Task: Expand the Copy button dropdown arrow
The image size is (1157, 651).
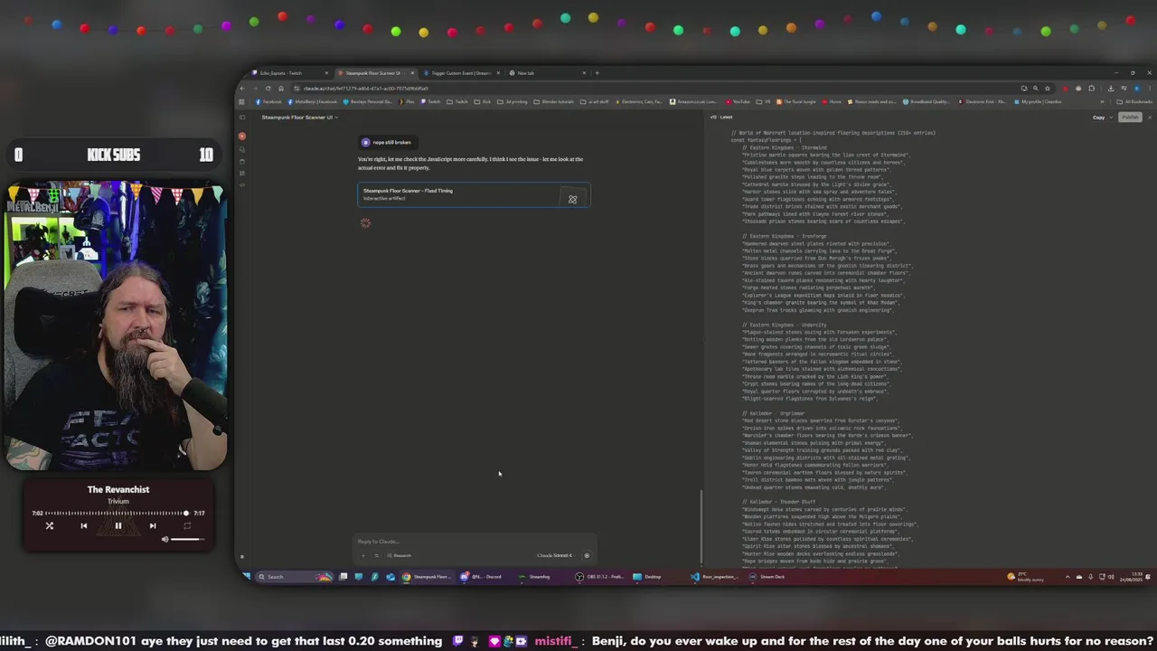Action: 1112,118
